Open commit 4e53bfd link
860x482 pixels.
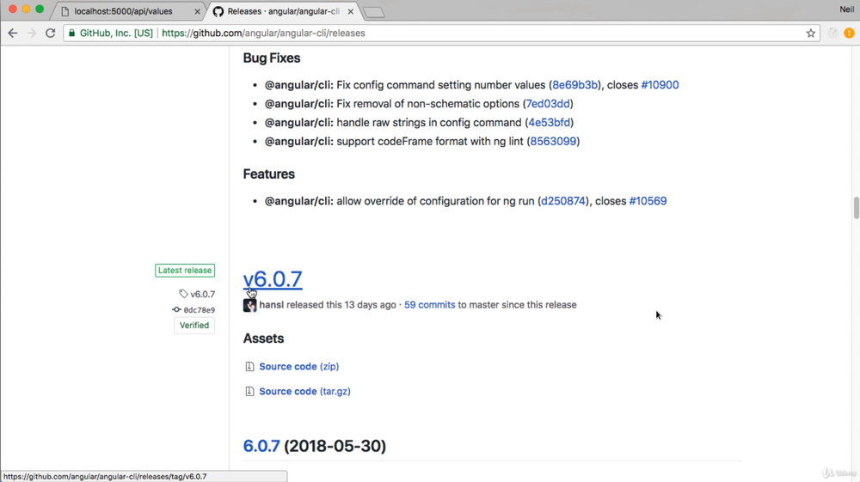tap(549, 122)
